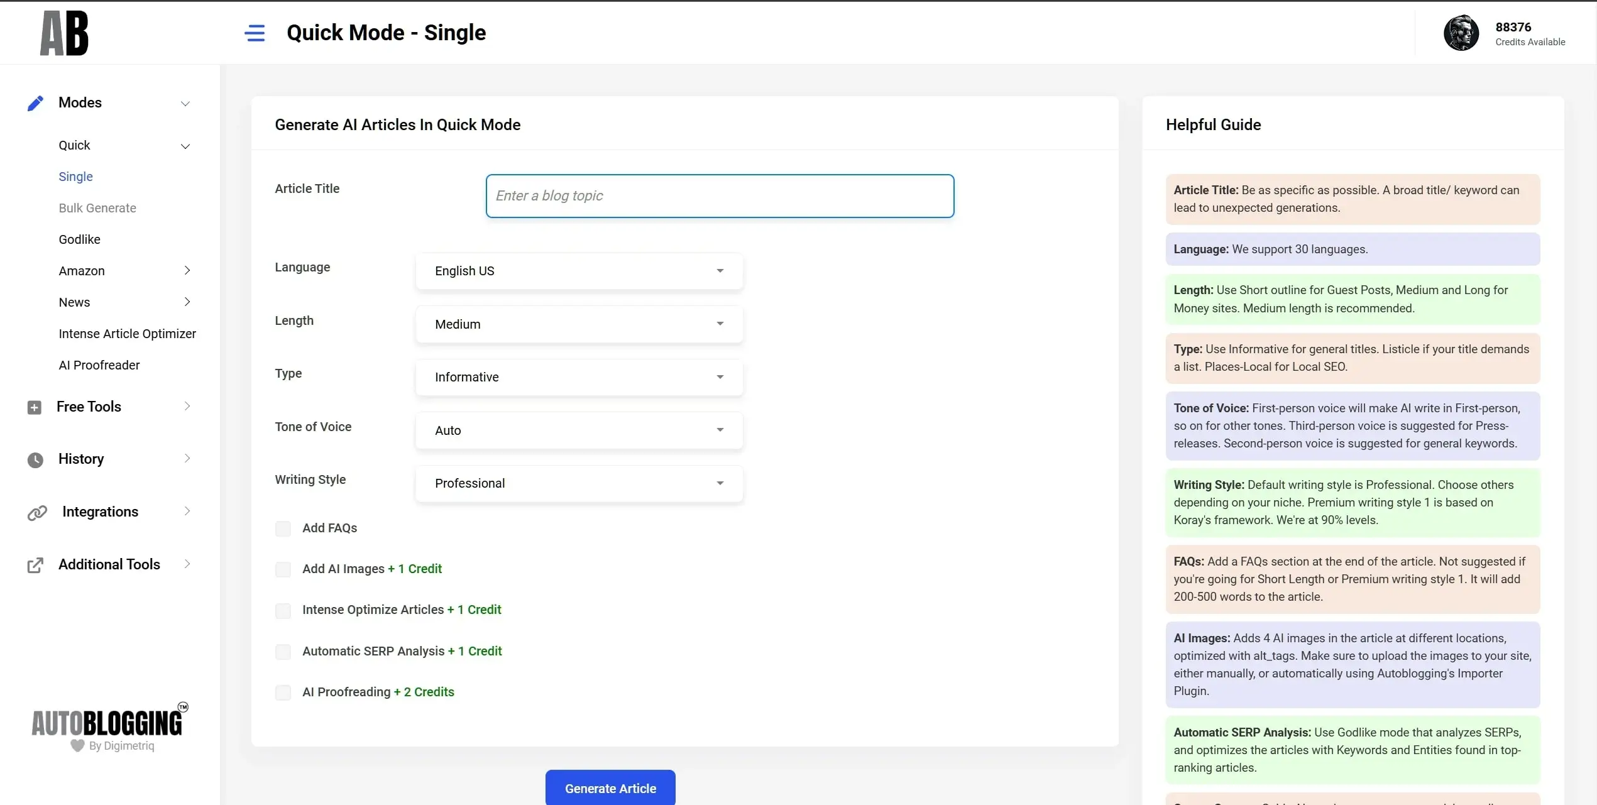The height and width of the screenshot is (805, 1597).
Task: Expand the Quick section chevron
Action: pyautogui.click(x=186, y=145)
